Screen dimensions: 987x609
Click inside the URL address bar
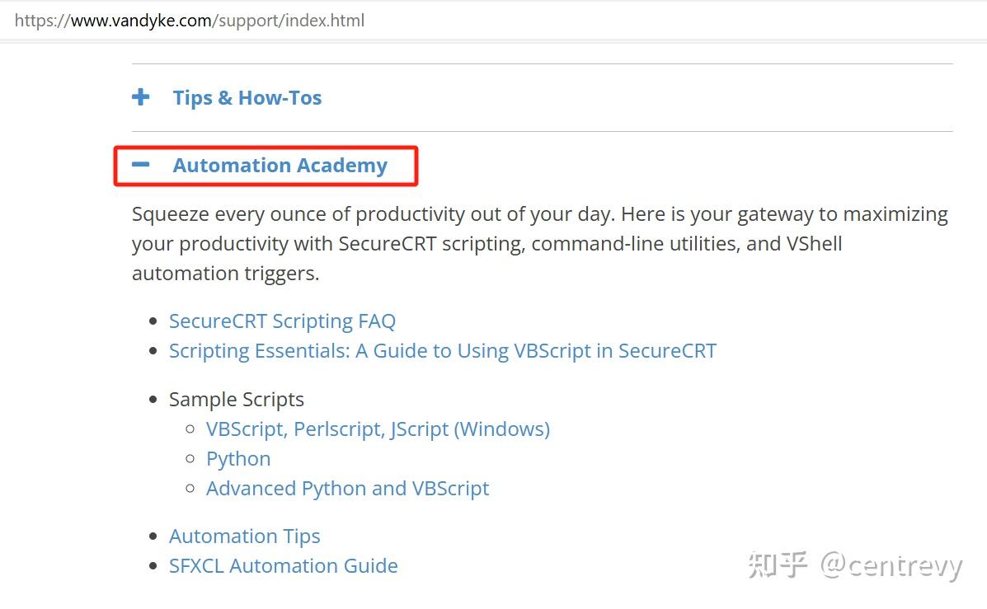click(493, 20)
